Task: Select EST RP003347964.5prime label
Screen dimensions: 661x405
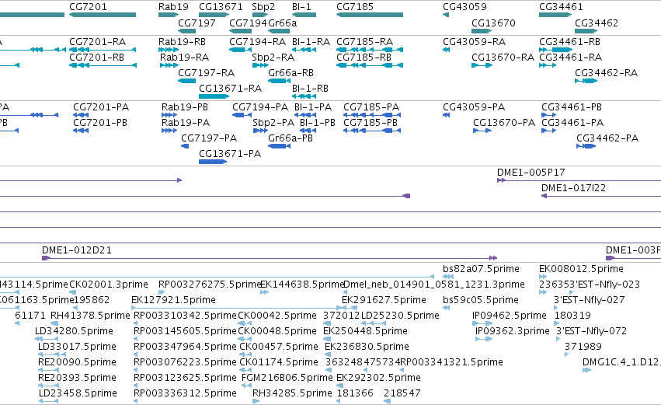Action: point(185,347)
